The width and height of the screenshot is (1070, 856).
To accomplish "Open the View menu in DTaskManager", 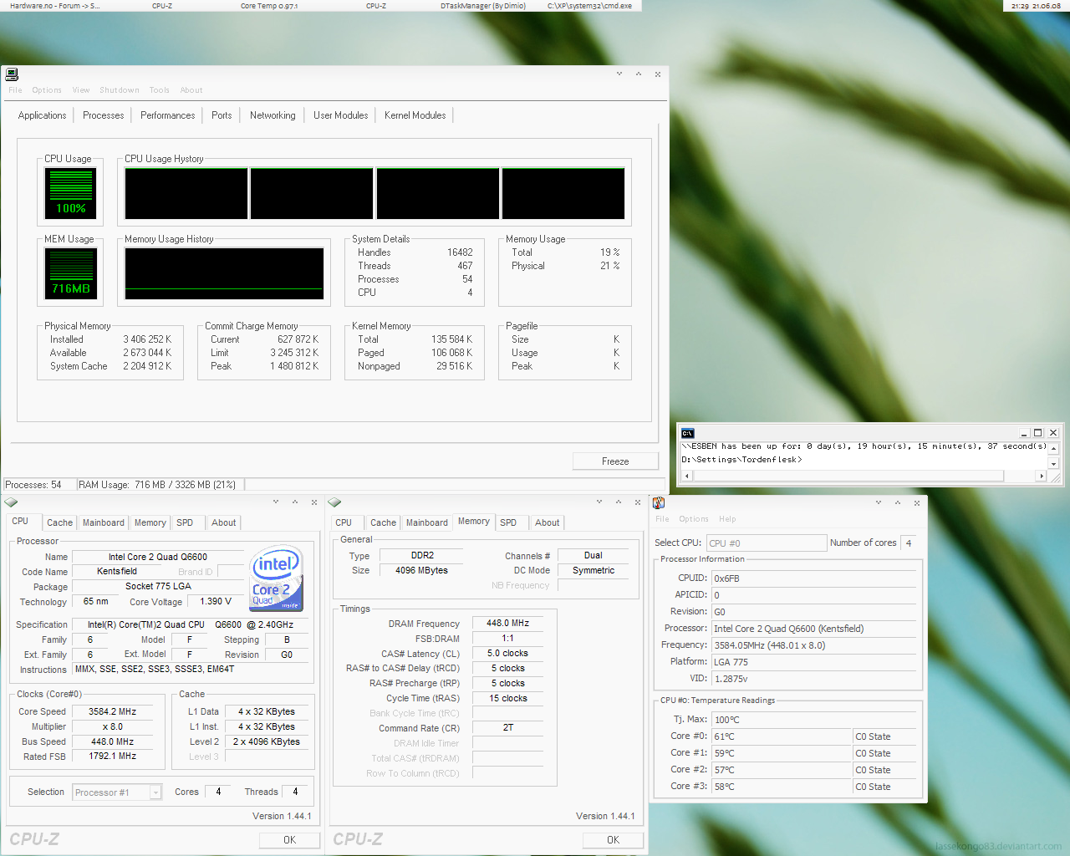I will (x=81, y=90).
